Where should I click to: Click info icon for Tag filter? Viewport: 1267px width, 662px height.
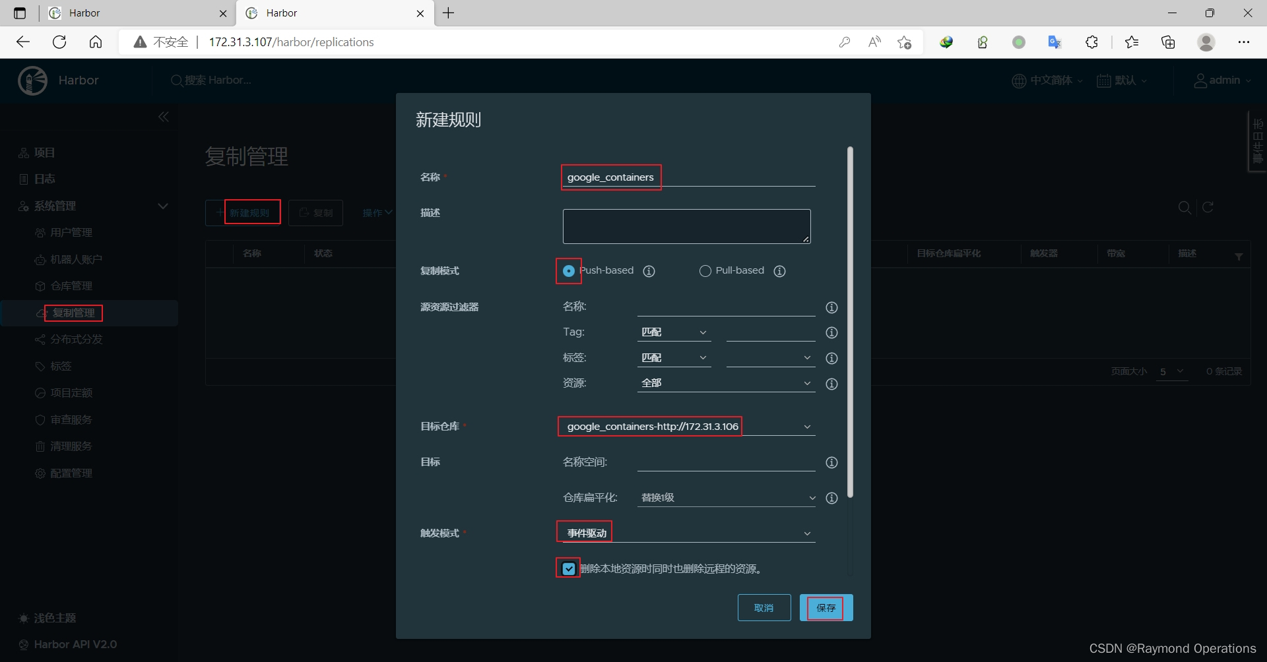pyautogui.click(x=831, y=332)
